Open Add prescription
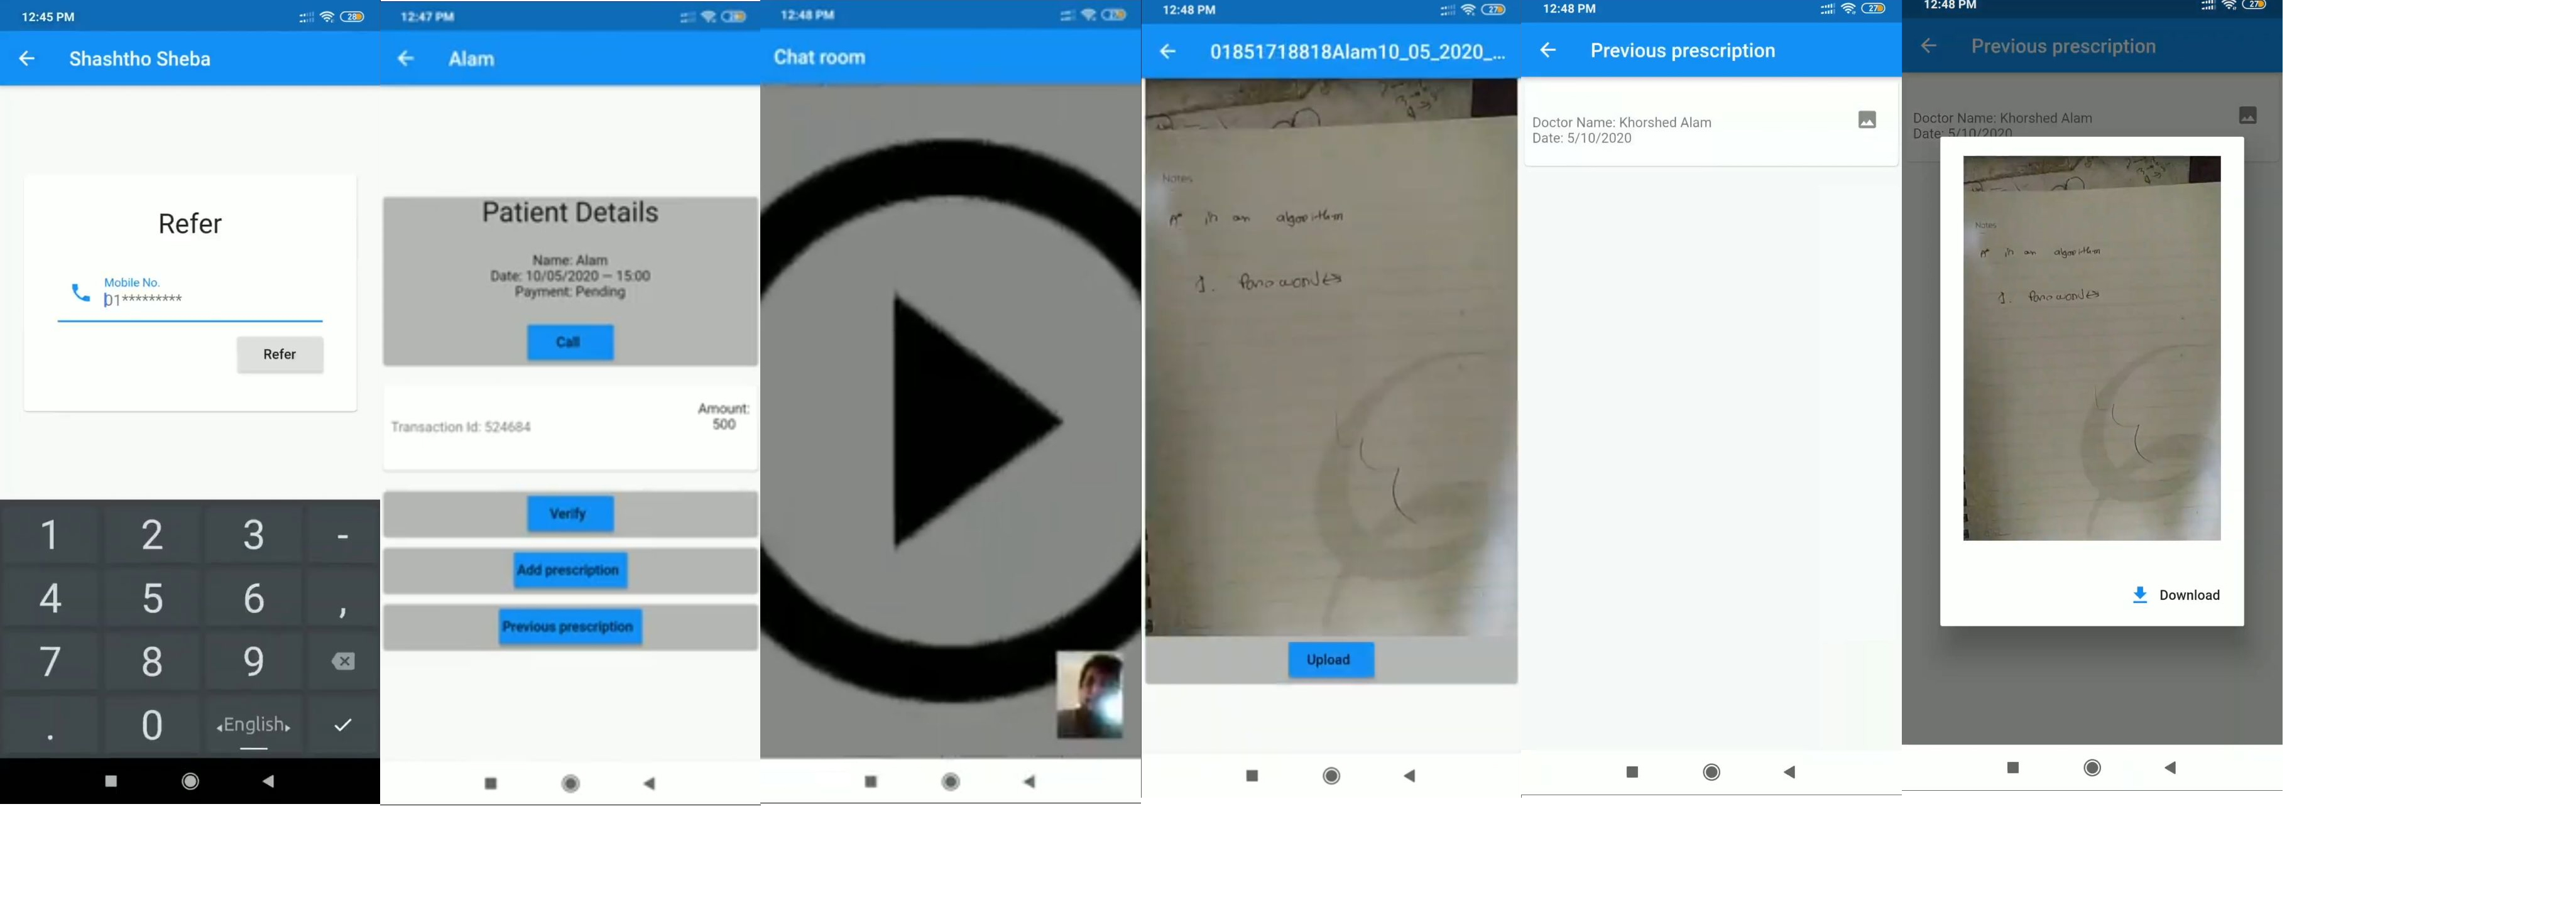 tap(569, 570)
